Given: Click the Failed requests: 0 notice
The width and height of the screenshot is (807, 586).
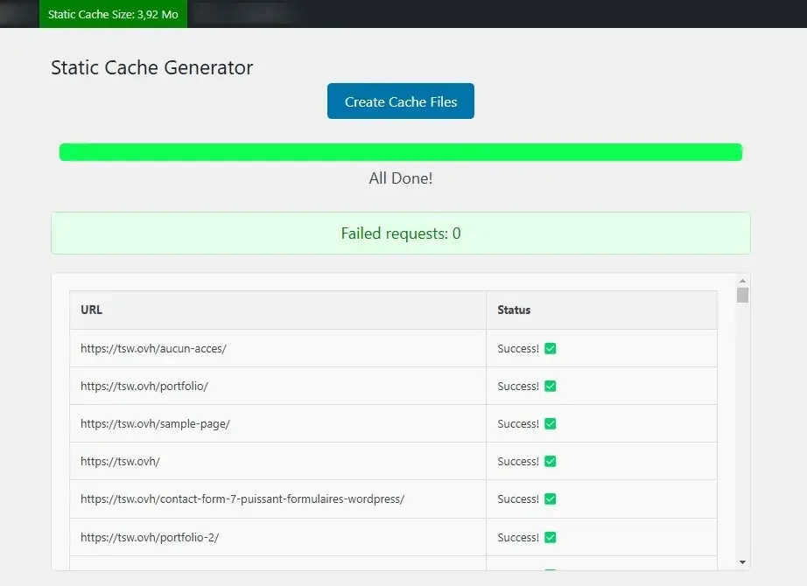Looking at the screenshot, I should coord(400,234).
